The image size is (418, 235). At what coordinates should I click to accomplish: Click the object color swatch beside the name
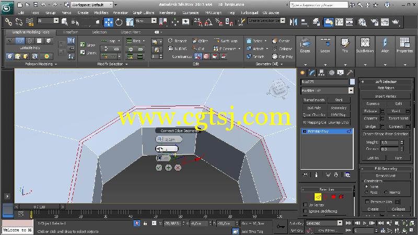tap(352, 82)
